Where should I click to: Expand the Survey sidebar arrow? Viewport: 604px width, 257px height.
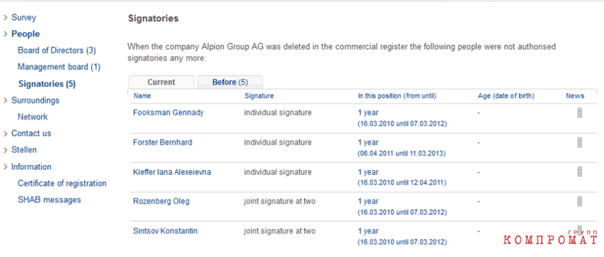coord(6,18)
